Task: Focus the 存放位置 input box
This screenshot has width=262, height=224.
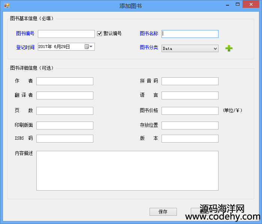Action: [x=190, y=125]
